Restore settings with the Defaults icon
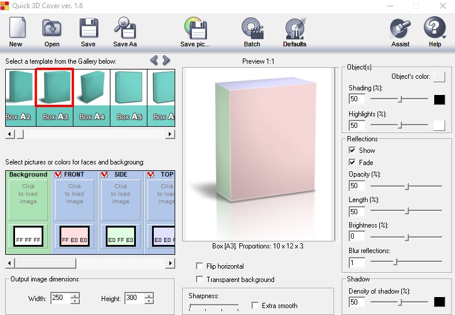This screenshot has width=455, height=315. click(x=295, y=29)
